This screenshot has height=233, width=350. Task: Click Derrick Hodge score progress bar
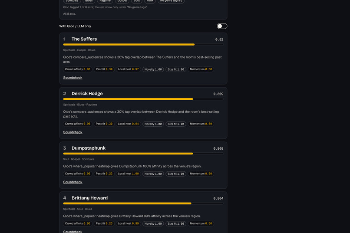[x=143, y=99]
